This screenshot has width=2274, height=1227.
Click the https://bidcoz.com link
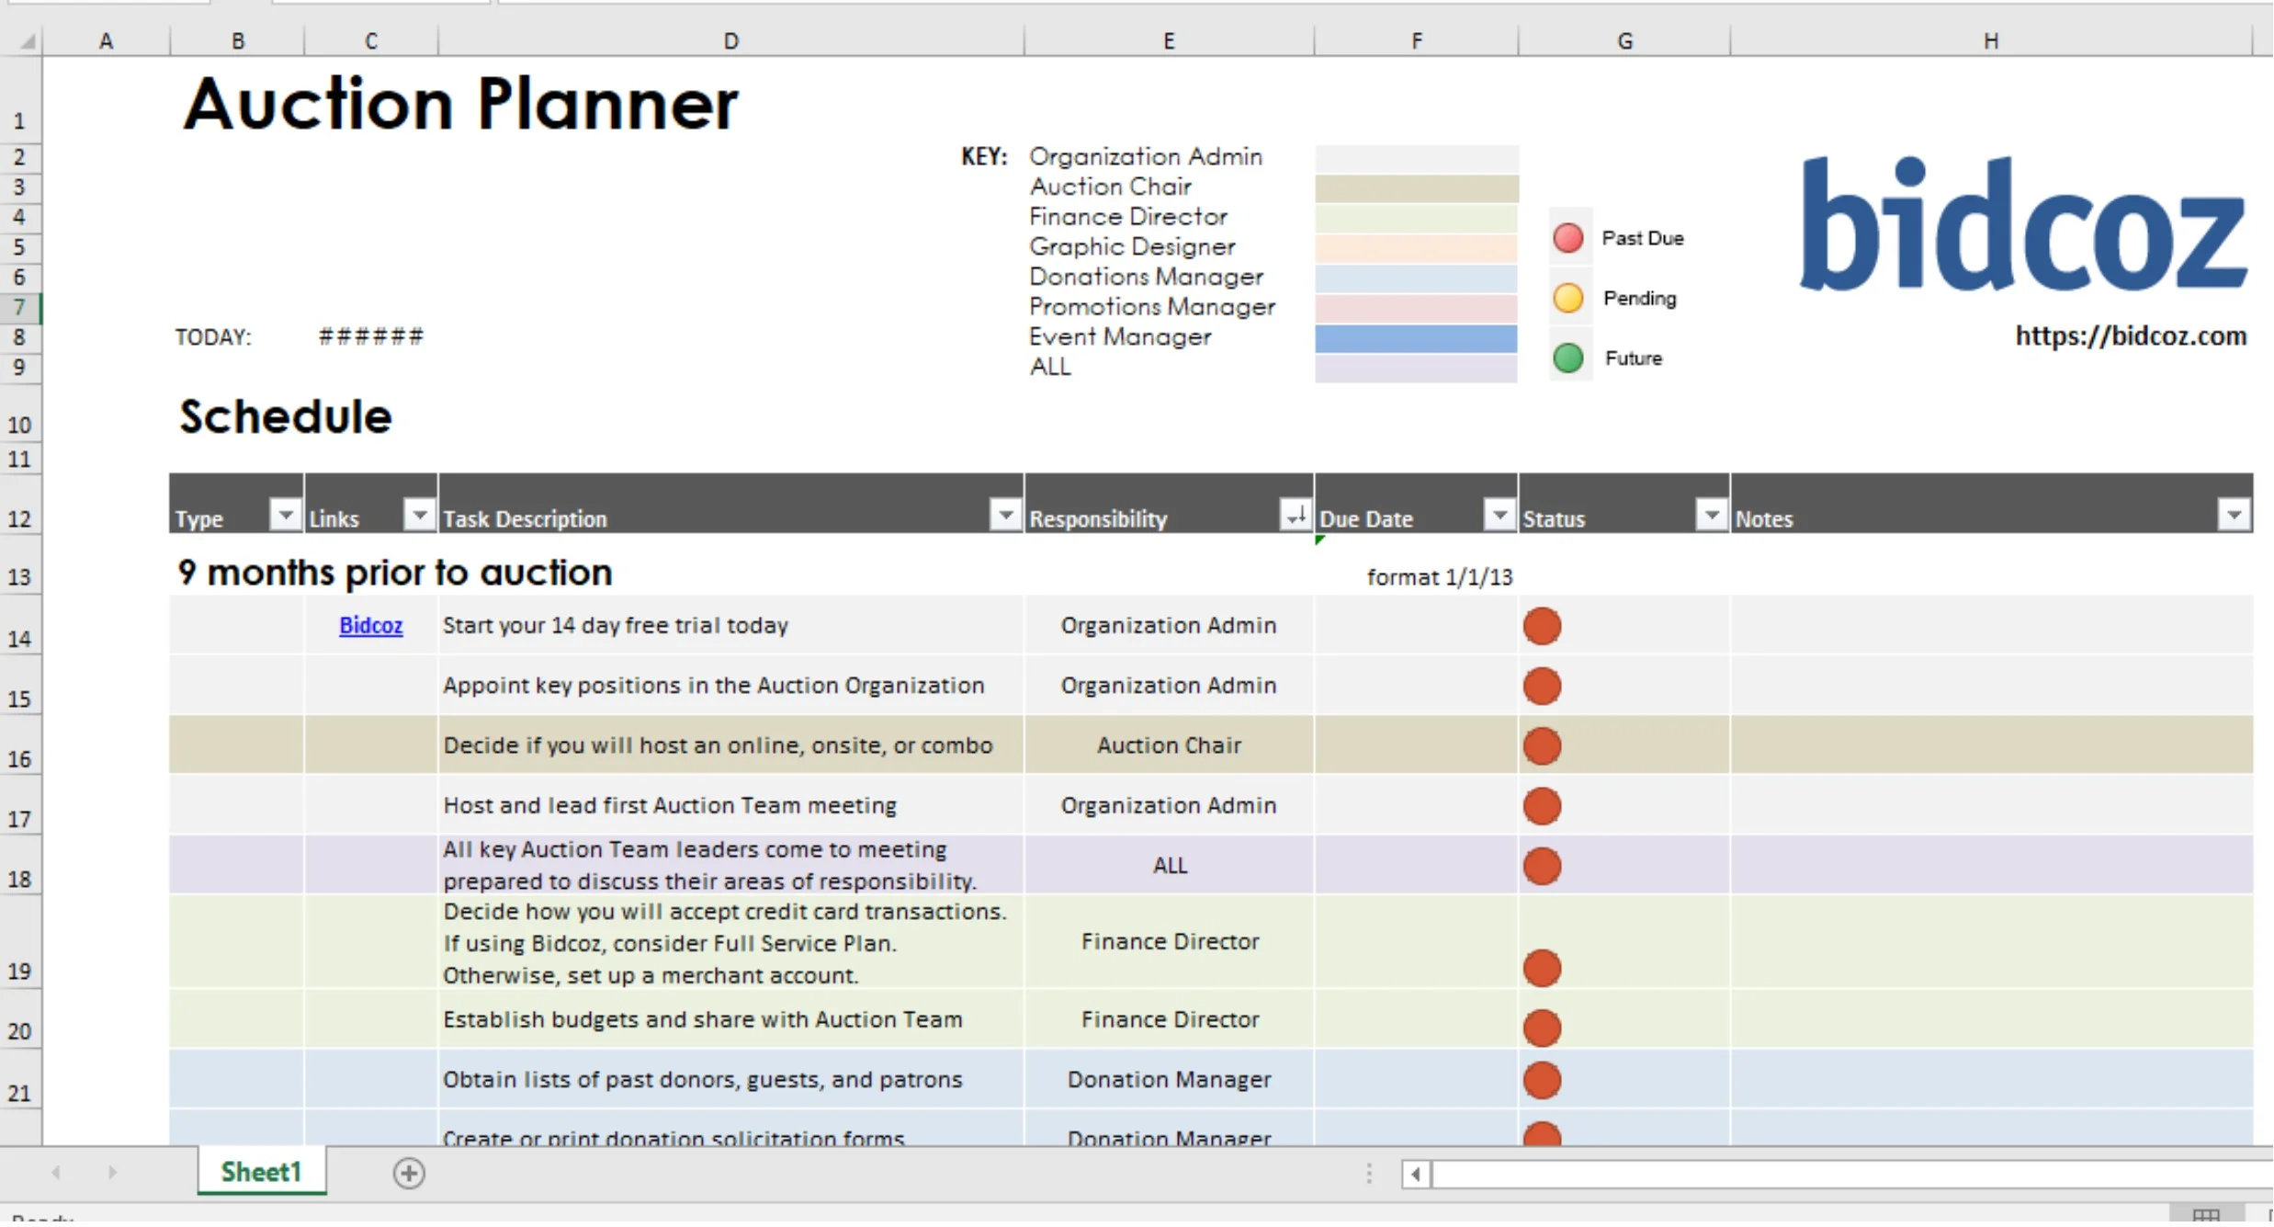[x=2131, y=336]
